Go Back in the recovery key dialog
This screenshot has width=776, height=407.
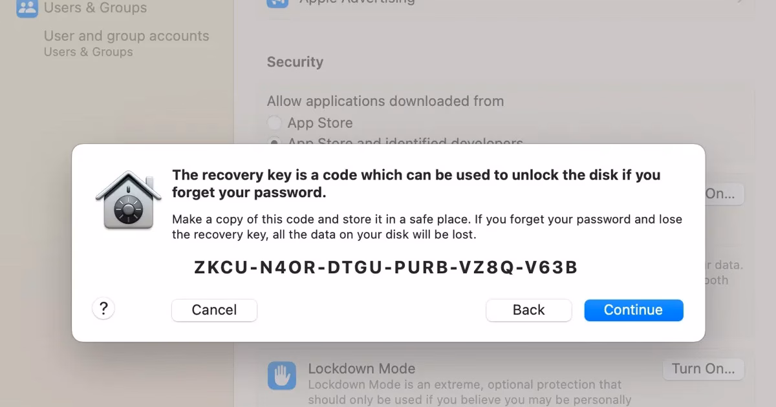[x=528, y=310]
